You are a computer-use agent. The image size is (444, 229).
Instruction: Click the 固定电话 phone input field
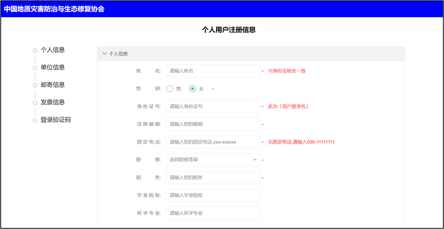point(213,142)
